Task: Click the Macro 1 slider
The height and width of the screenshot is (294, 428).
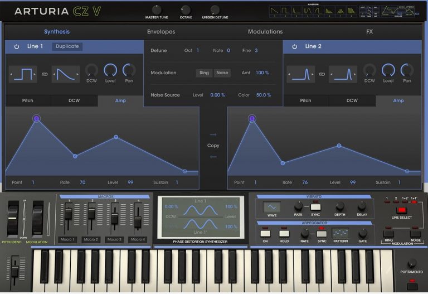Action: [x=68, y=214]
